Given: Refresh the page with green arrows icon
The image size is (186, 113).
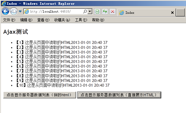Looking at the screenshot, I should (x=105, y=11).
